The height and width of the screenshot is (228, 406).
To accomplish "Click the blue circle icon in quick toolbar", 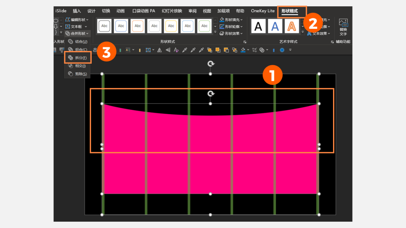I will point(282,50).
